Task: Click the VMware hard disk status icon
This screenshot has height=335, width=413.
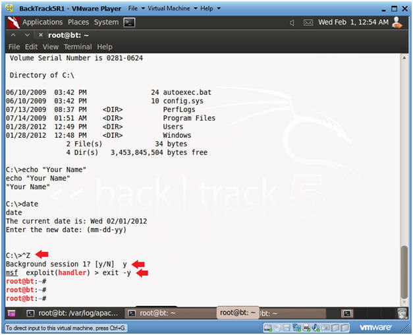Action: tap(268, 328)
